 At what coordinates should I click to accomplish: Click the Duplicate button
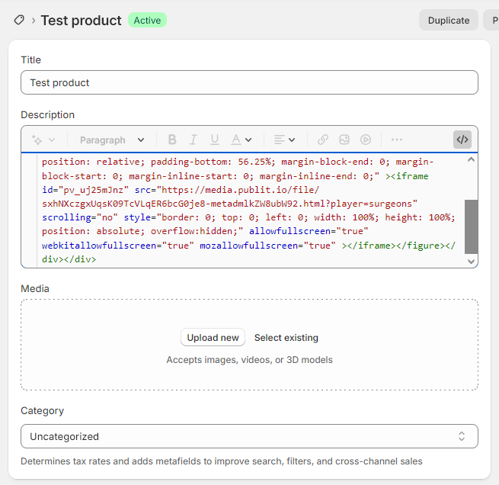(x=449, y=20)
